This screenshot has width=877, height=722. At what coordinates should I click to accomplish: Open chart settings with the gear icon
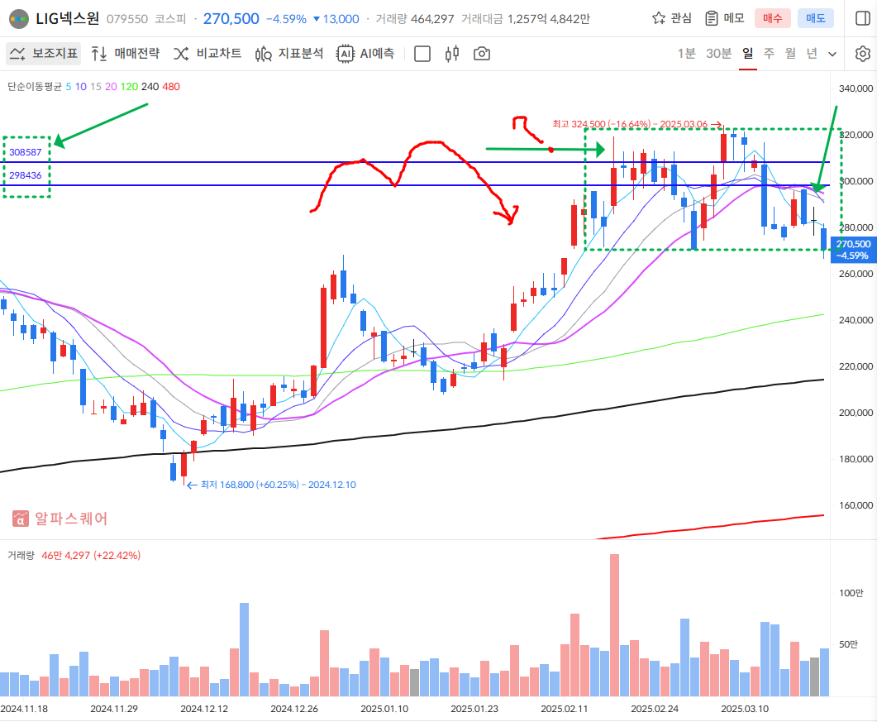coord(863,54)
